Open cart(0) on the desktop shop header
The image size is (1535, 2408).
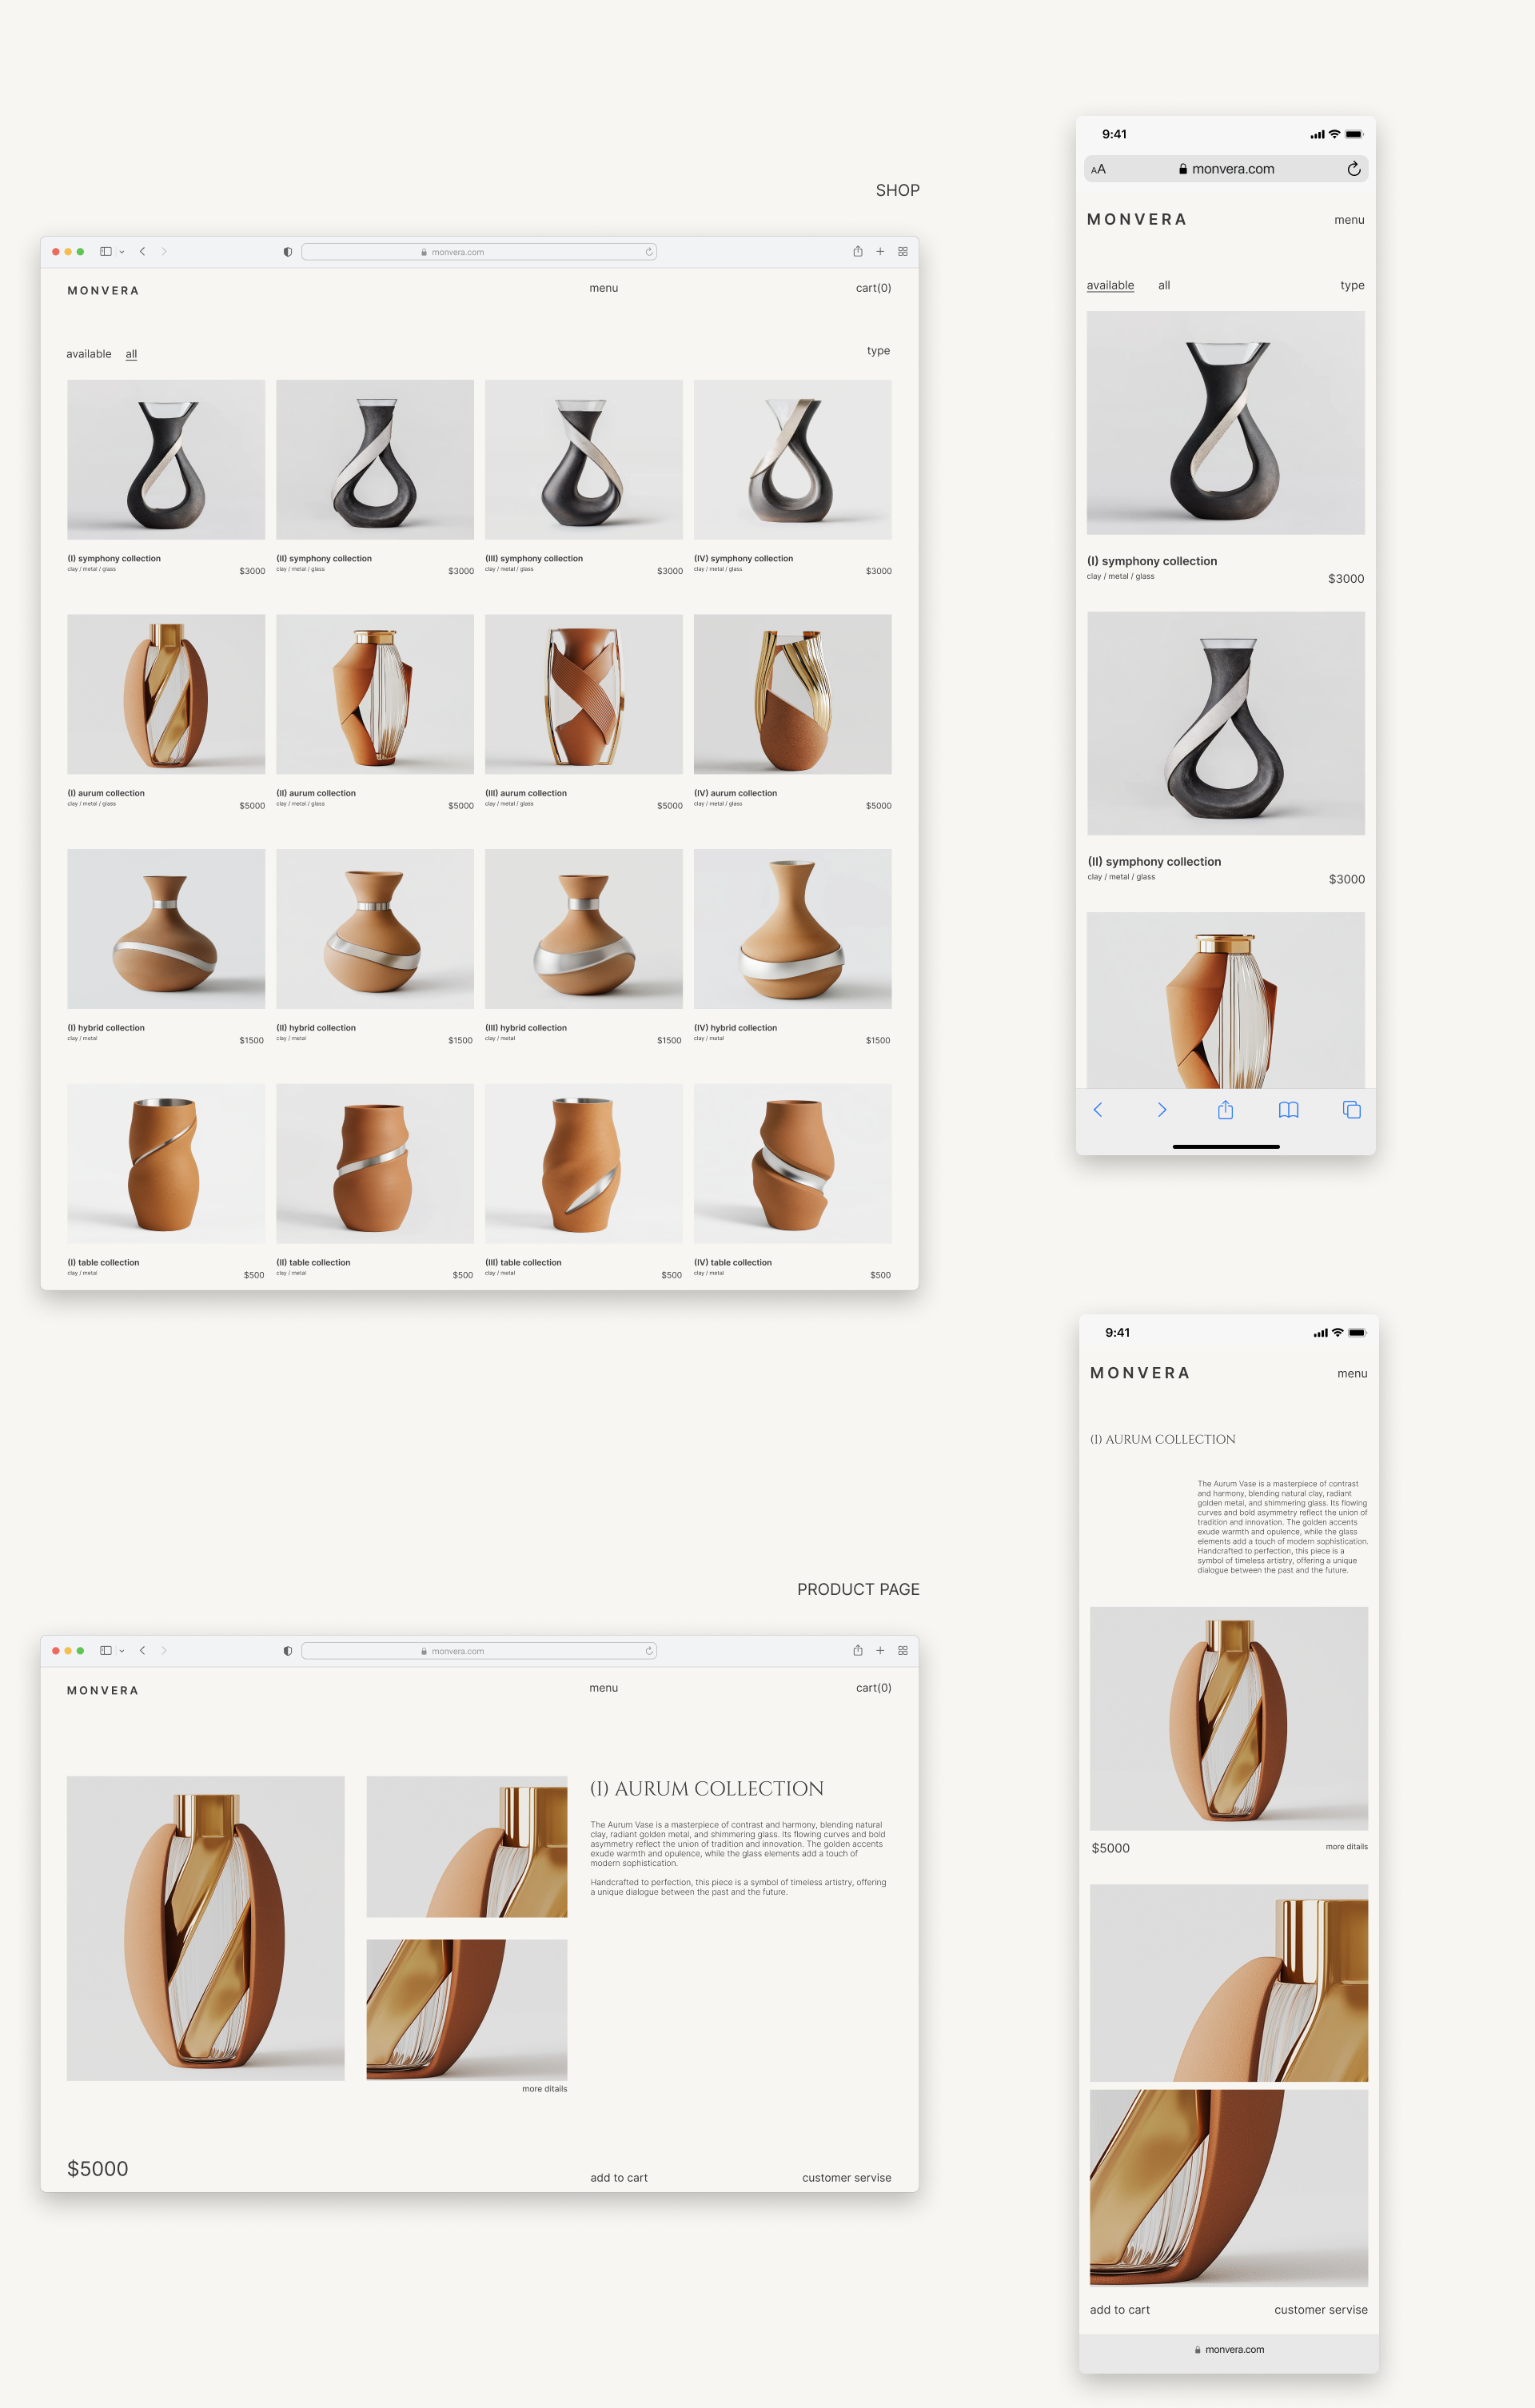coord(873,288)
